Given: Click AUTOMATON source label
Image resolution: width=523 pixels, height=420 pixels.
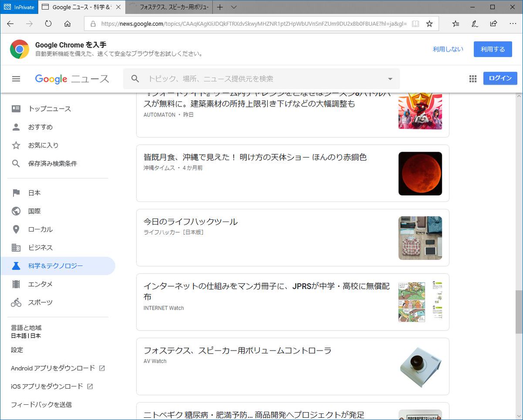Looking at the screenshot, I should pos(159,115).
